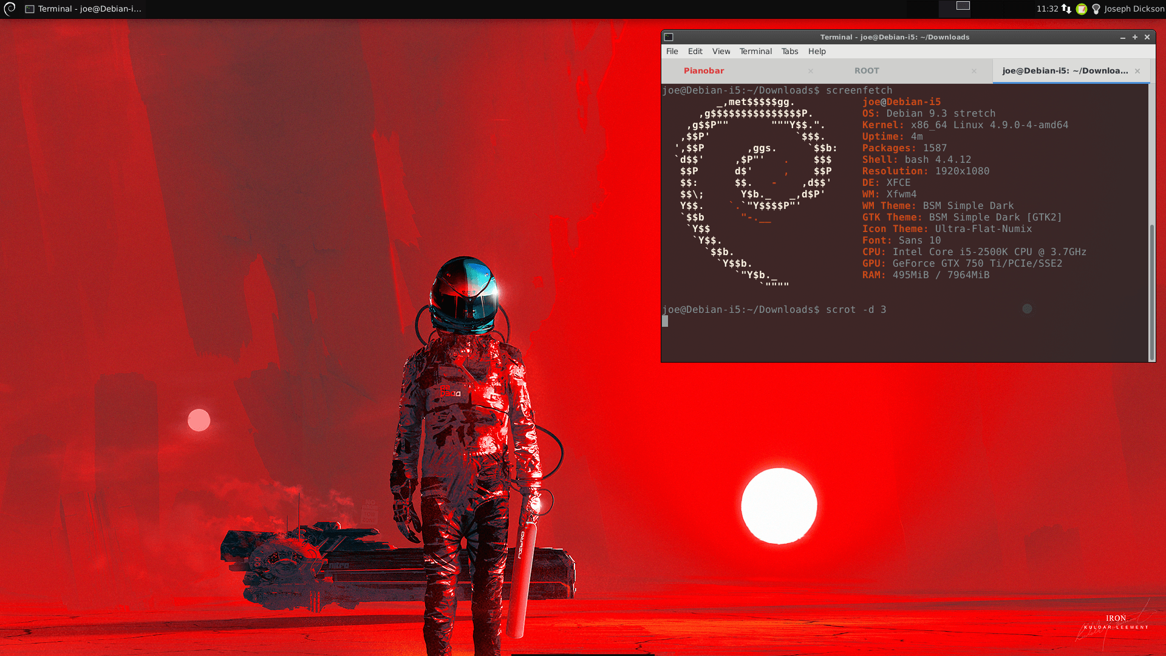This screenshot has width=1166, height=656.
Task: Maximize the Terminal window
Action: pos(1135,37)
